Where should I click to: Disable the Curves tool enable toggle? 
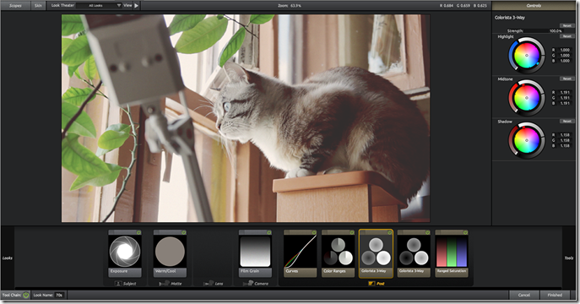pos(314,232)
